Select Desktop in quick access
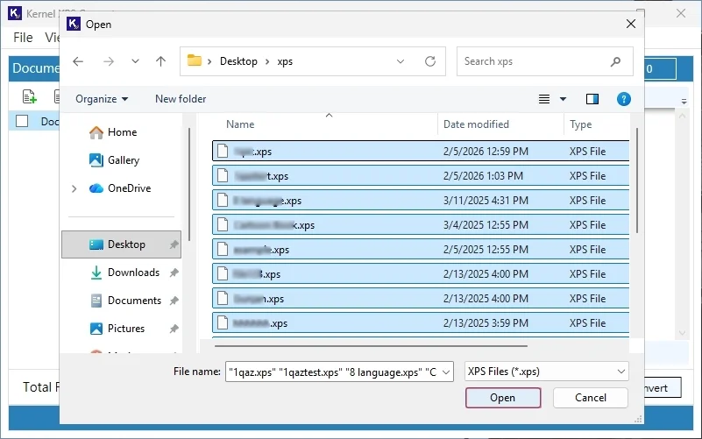Image resolution: width=702 pixels, height=439 pixels. click(121, 244)
